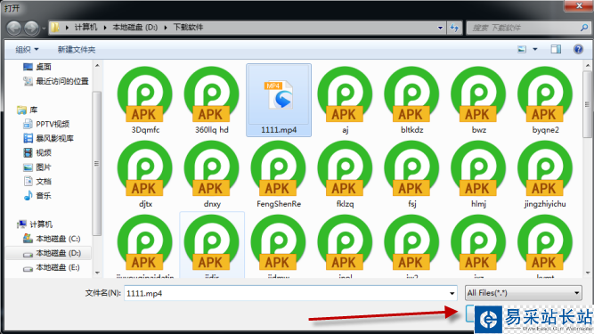Select the jingzhiyichu APK file
Screen dimensions: 594x334
(x=545, y=175)
